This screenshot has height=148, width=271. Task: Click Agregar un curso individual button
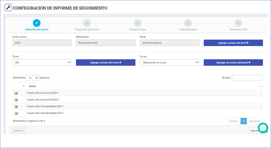233,62
